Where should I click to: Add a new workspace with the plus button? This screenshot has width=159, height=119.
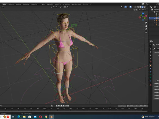tap(90, 4)
